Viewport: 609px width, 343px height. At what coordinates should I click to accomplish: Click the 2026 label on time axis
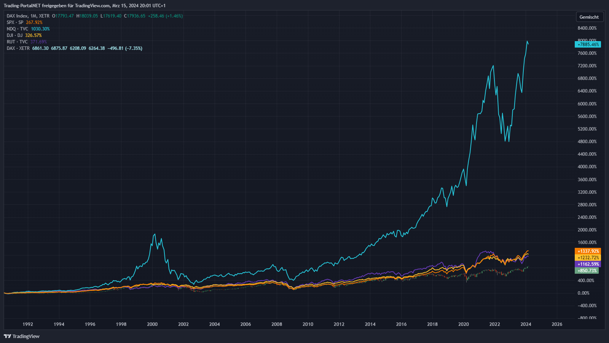tap(557, 324)
